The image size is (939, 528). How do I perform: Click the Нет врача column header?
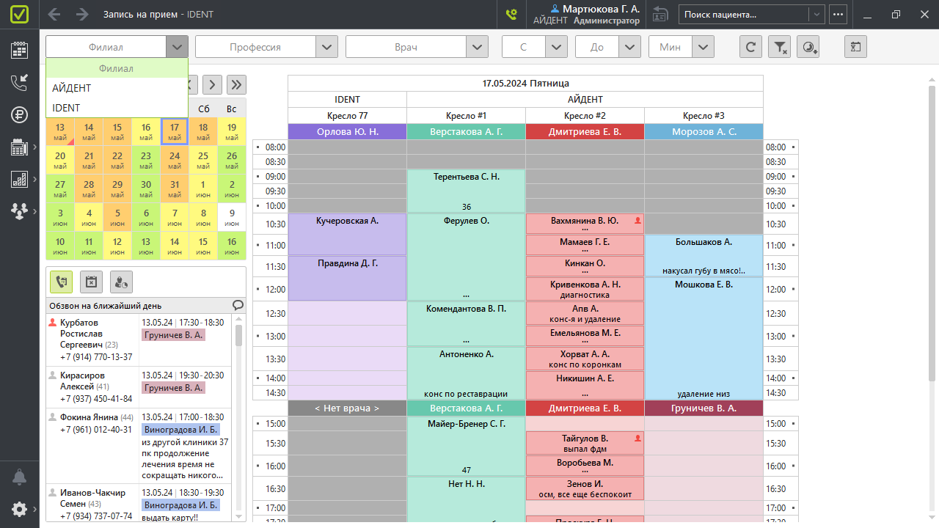coord(348,408)
